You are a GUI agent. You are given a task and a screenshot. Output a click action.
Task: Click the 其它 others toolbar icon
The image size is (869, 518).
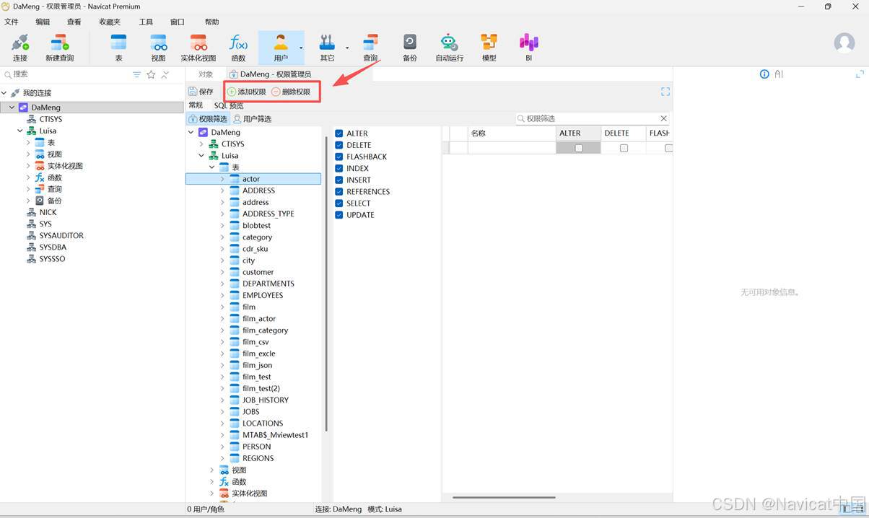(327, 47)
